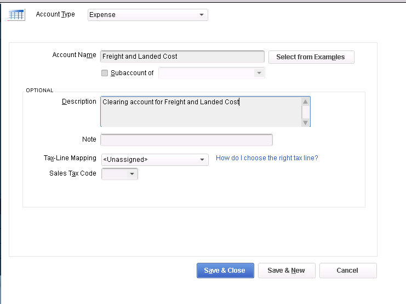
Task: Enable the Subaccount of checkbox
Action: click(105, 73)
